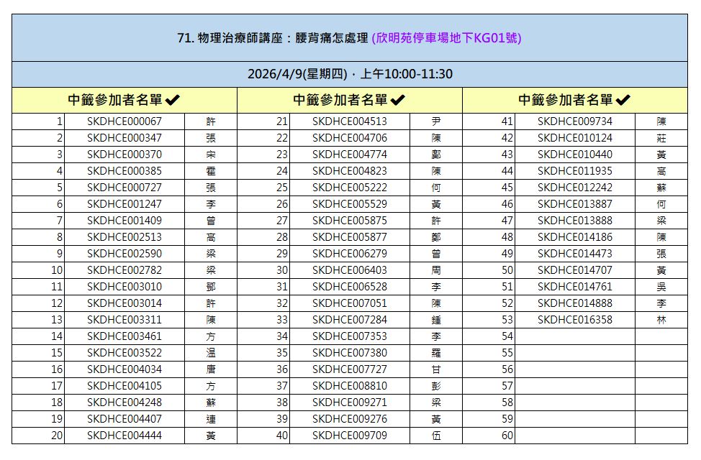Click surname 伍 in row 40
The width and height of the screenshot is (701, 460).
[436, 435]
